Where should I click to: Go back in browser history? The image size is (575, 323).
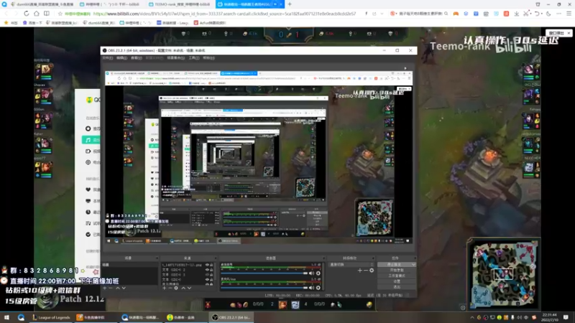tap(6, 14)
